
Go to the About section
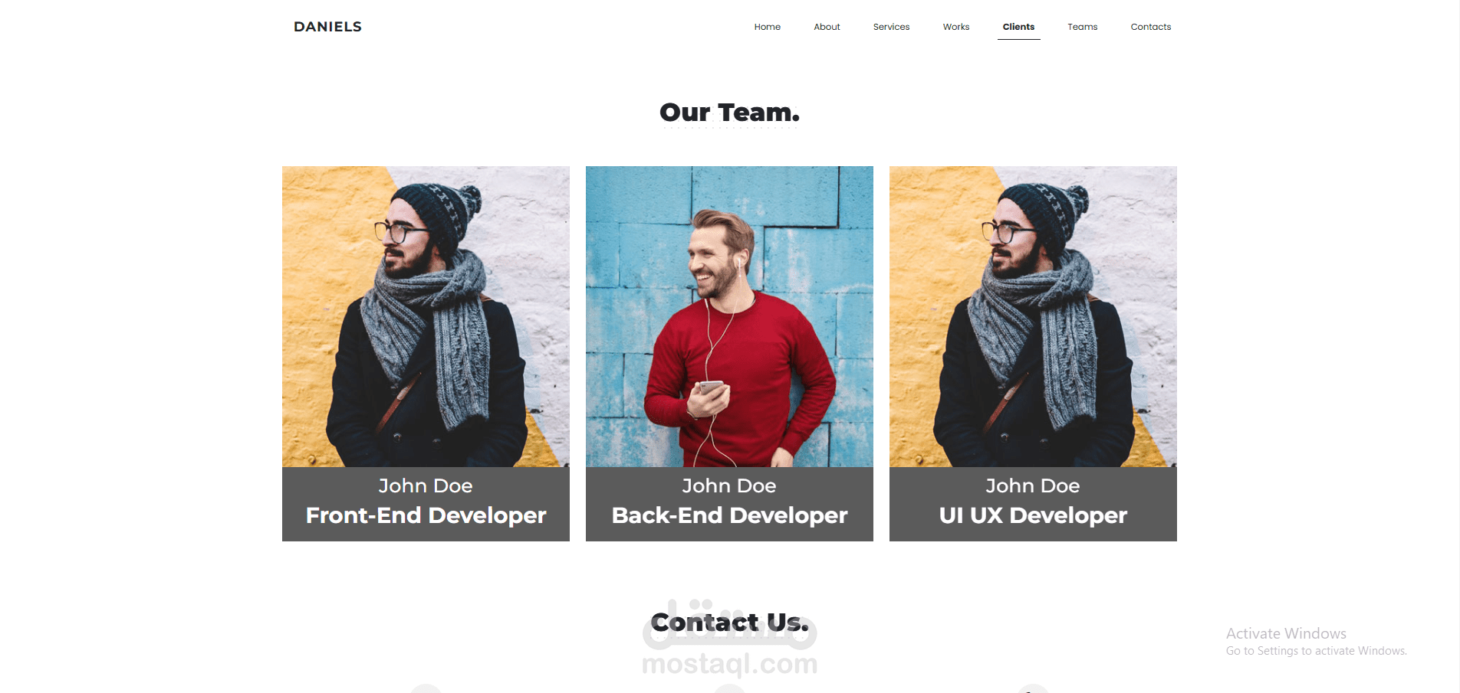827,27
